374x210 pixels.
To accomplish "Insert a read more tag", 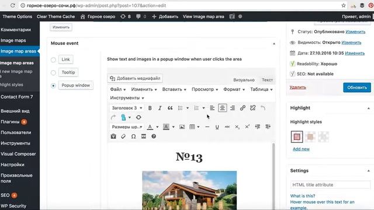I will tap(143, 136).
